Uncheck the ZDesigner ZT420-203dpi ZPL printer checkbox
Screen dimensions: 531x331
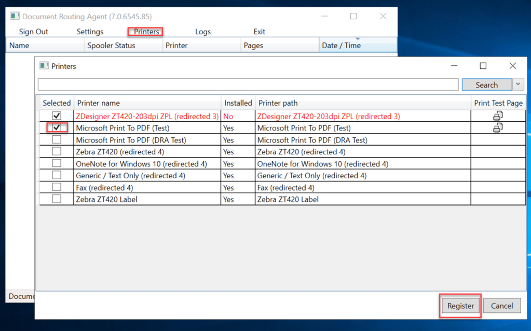[57, 116]
